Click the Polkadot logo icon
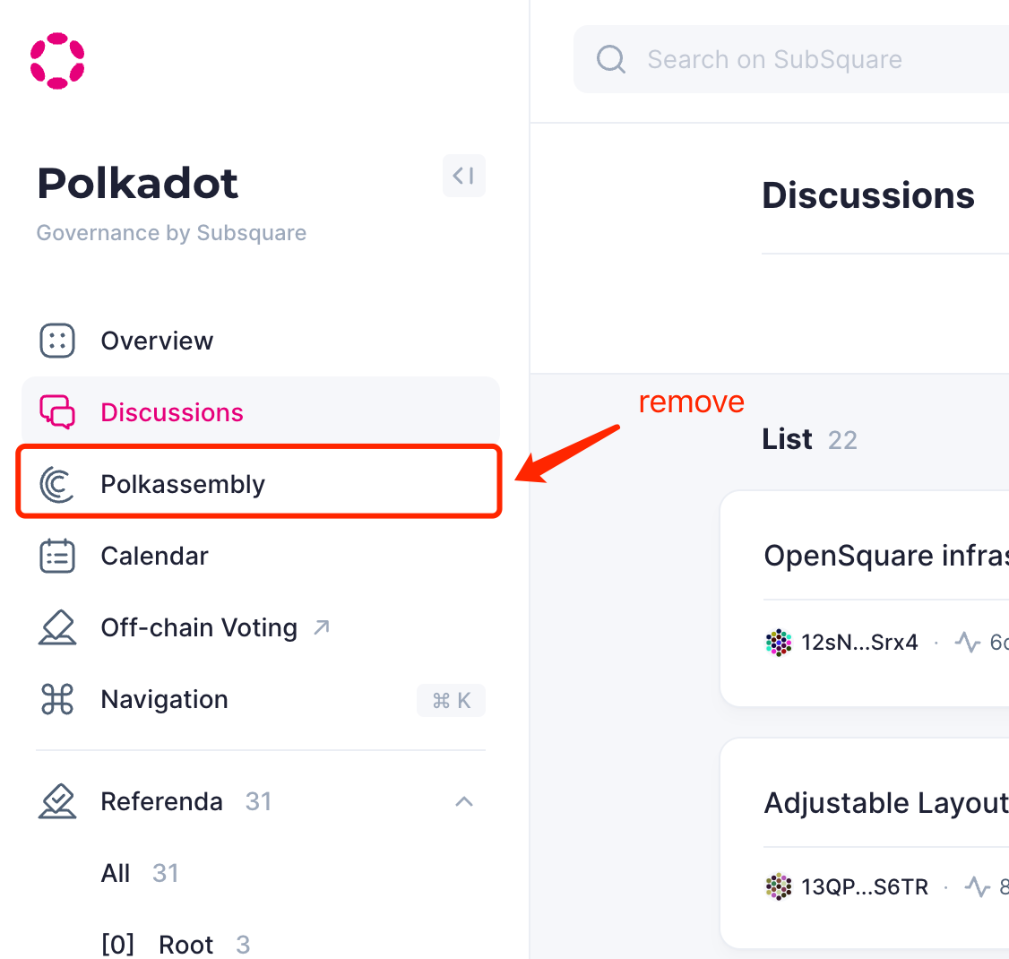The width and height of the screenshot is (1009, 959). click(57, 60)
